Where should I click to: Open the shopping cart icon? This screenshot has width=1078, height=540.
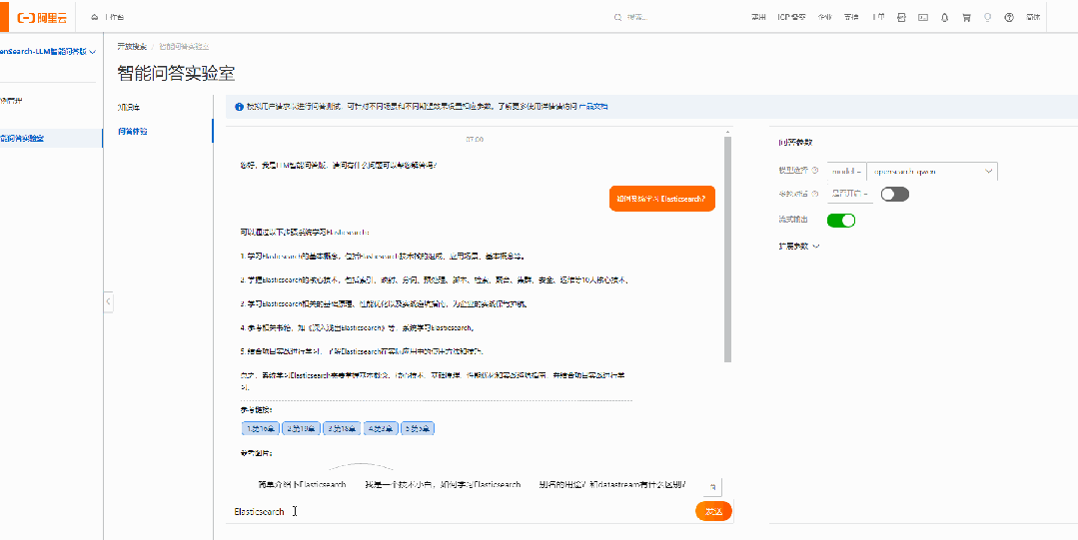(967, 17)
